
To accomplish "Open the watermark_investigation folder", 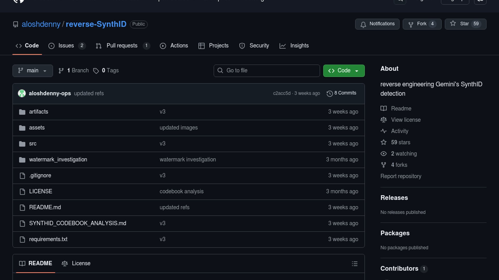I will (58, 159).
